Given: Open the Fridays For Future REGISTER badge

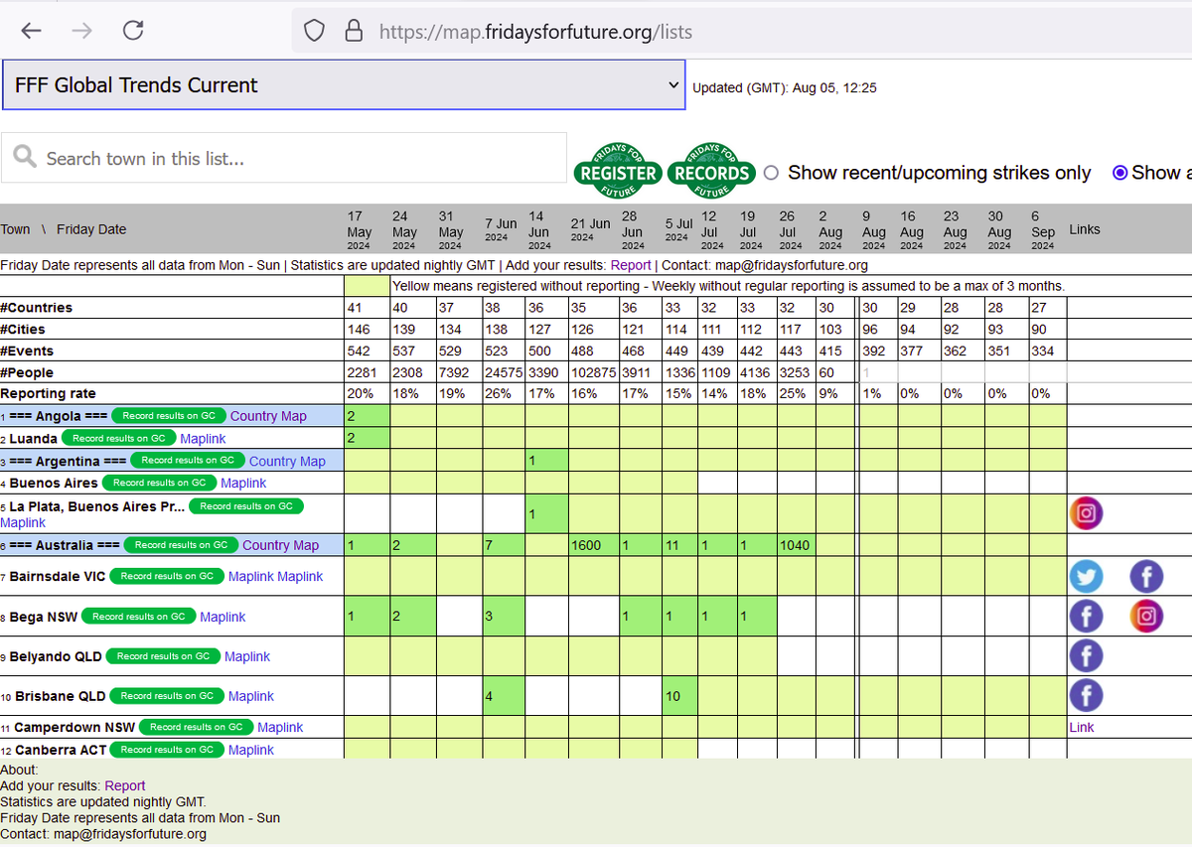Looking at the screenshot, I should point(618,170).
